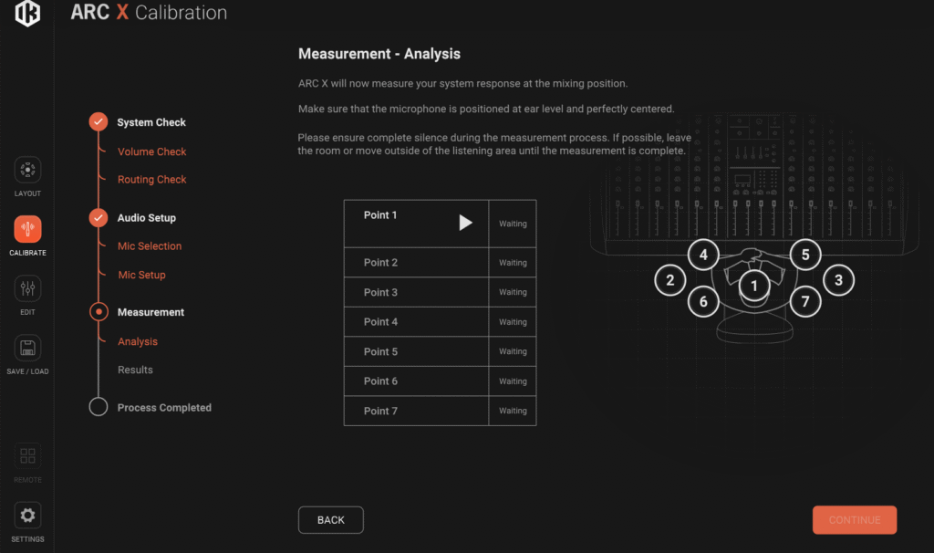This screenshot has height=553, width=934.
Task: Click mic position 5 on diagram
Action: coord(805,255)
